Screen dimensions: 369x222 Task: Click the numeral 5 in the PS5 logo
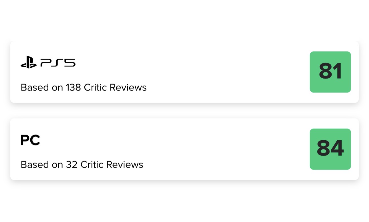(70, 63)
